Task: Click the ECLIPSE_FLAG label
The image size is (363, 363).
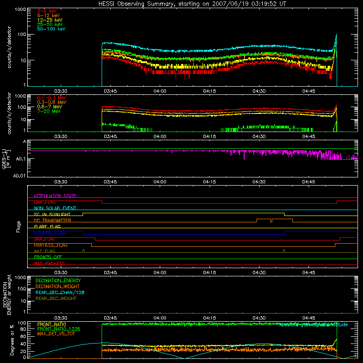Action: click(49, 233)
